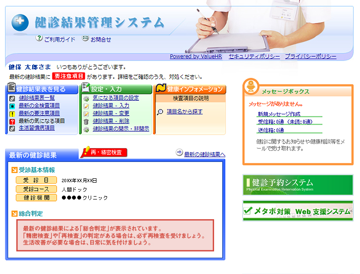Open 受信箱 inbox link
Screen dimensions: 360x274
[285, 122]
